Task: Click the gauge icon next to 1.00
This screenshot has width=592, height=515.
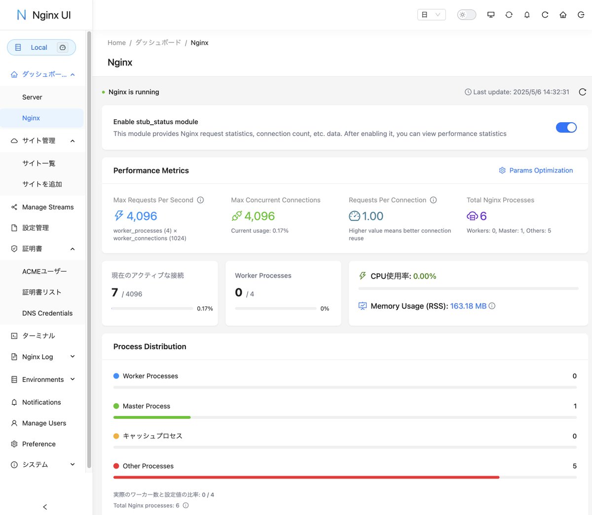Action: click(354, 216)
